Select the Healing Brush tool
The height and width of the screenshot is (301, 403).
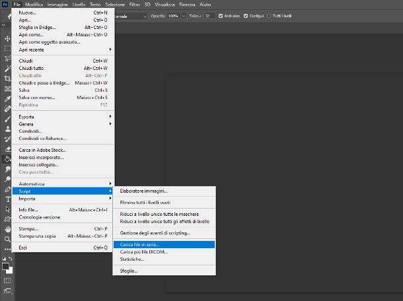(x=7, y=109)
